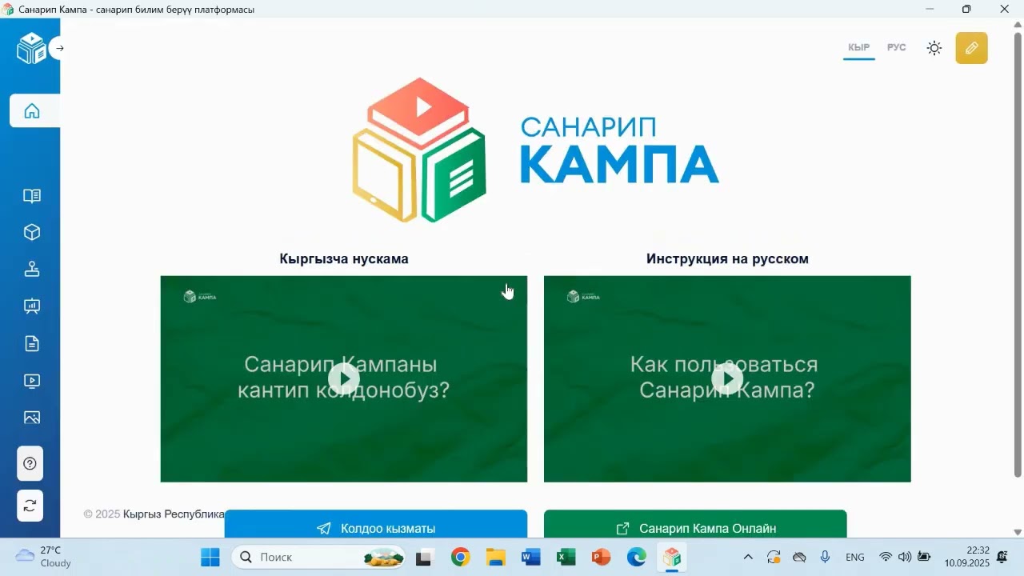This screenshot has height=576, width=1024.
Task: Click the scrollbar up arrow
Action: 1018,24
